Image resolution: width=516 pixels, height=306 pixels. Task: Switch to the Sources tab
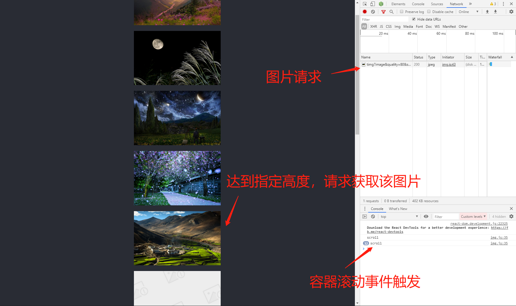(x=437, y=4)
